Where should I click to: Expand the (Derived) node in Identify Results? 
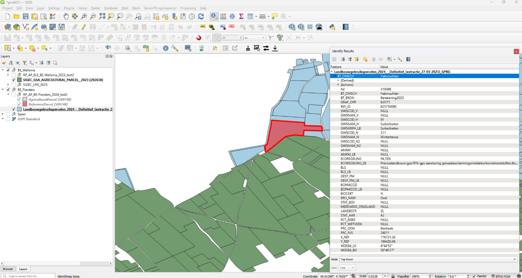coord(338,80)
